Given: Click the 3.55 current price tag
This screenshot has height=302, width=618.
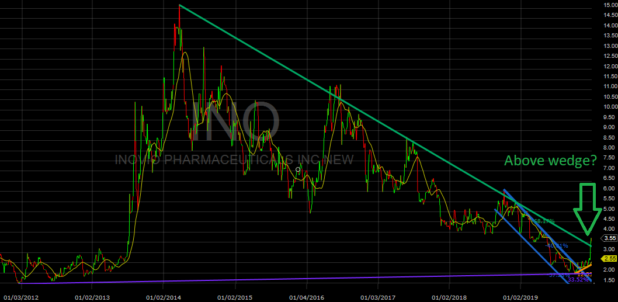Looking at the screenshot, I should coord(609,238).
